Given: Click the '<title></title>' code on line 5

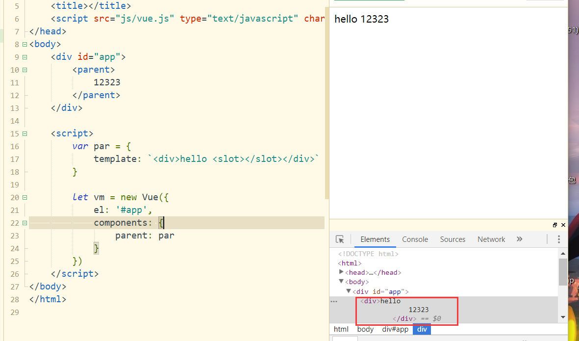Looking at the screenshot, I should pyautogui.click(x=91, y=6).
